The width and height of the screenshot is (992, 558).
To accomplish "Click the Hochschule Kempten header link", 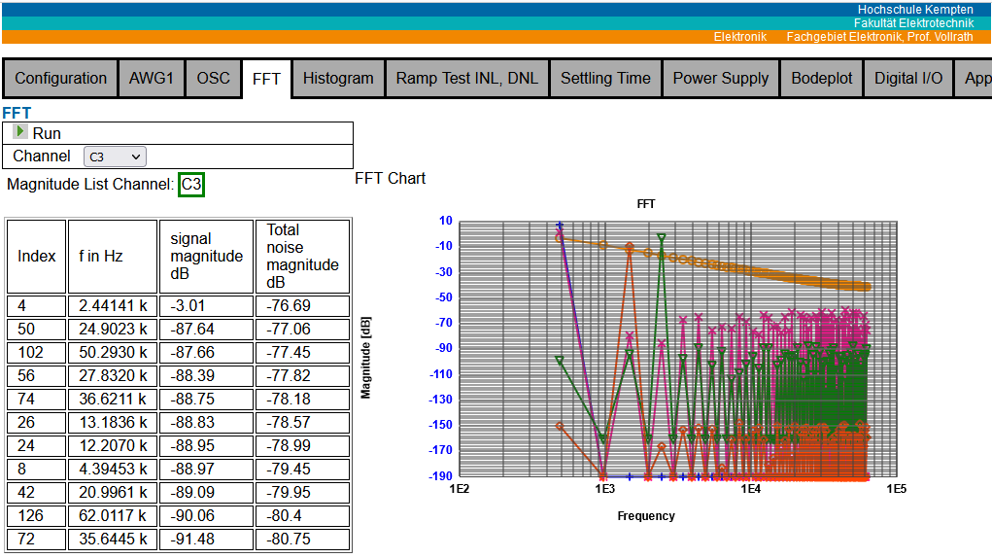I will tap(914, 9).
